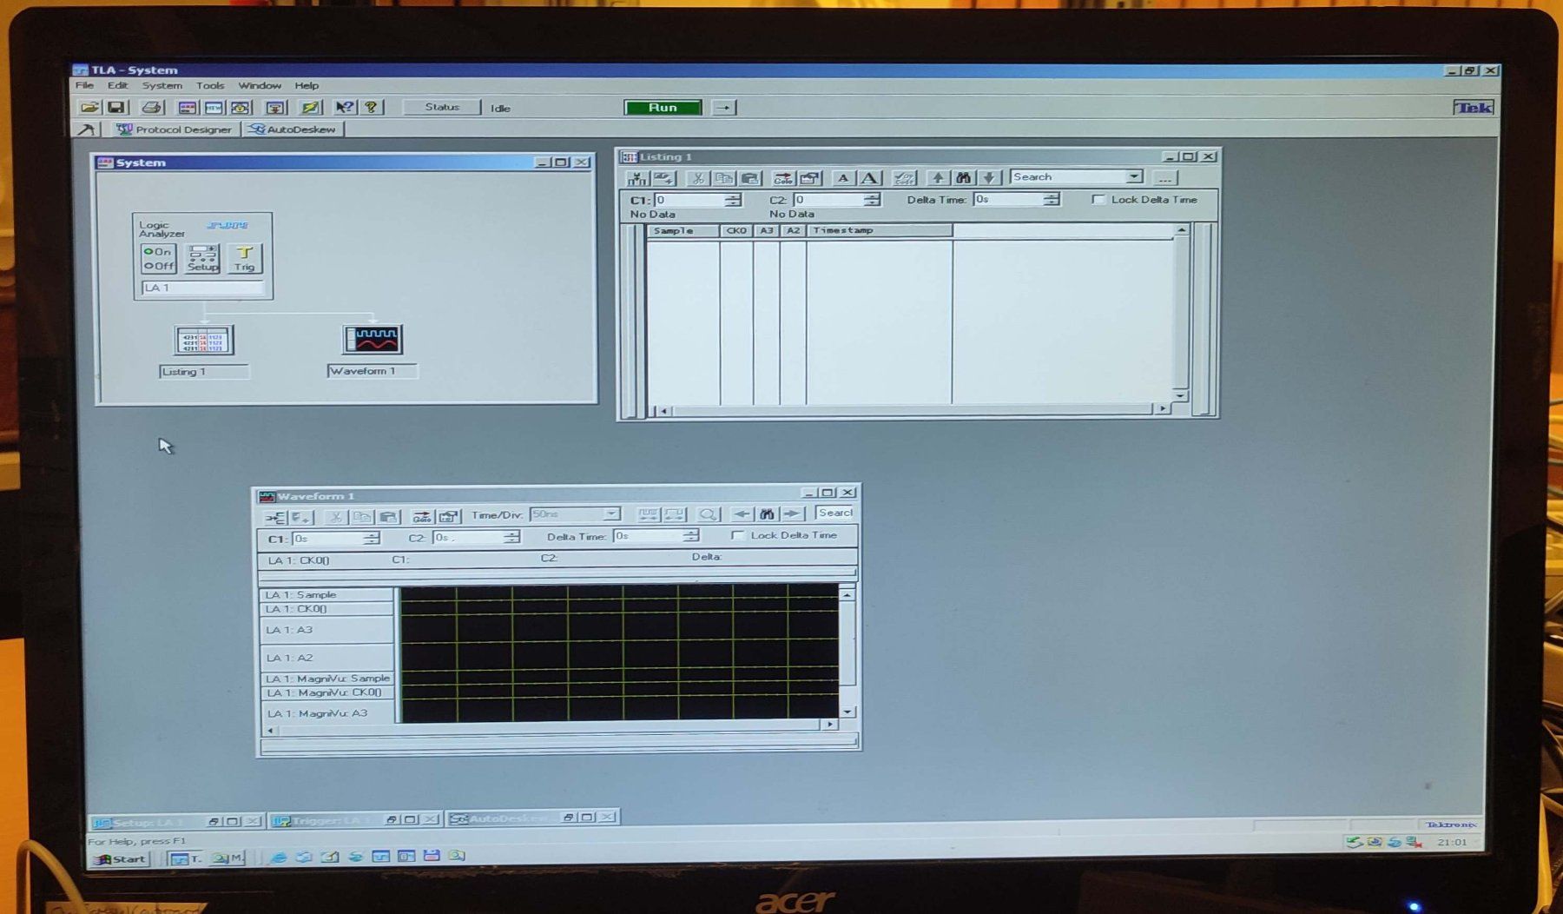Search forward with down arrow in Listing 1
Screen dimensions: 1563x914
coord(988,178)
